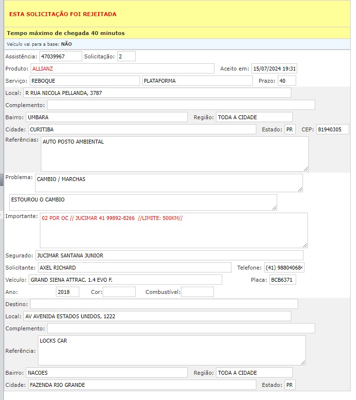Focus the Serviço field containing REBOQUE
This screenshot has width=356, height=400.
pyautogui.click(x=85, y=81)
